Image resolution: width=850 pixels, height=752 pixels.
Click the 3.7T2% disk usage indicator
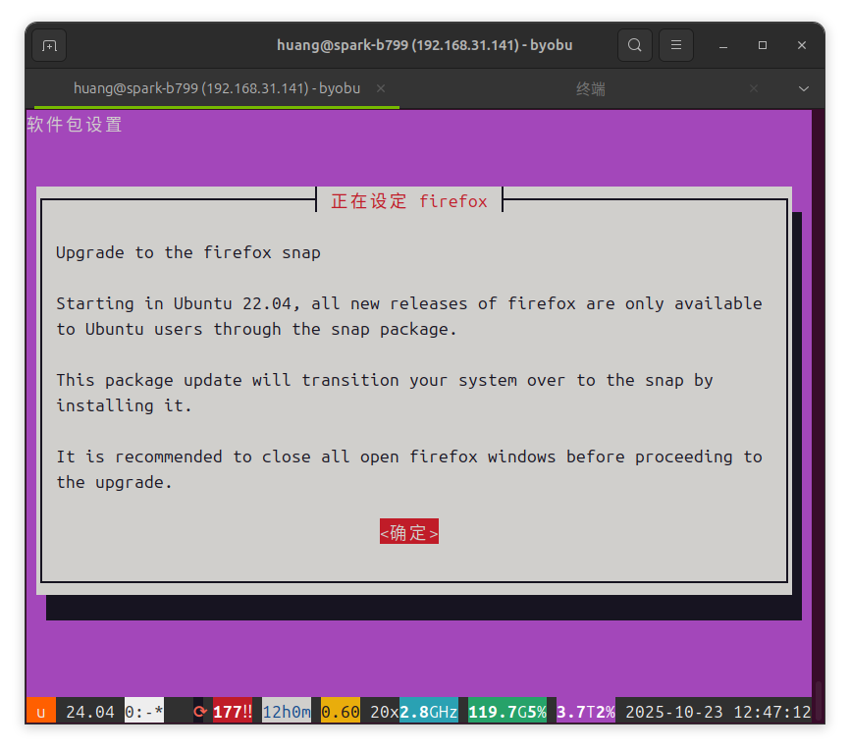pos(586,712)
